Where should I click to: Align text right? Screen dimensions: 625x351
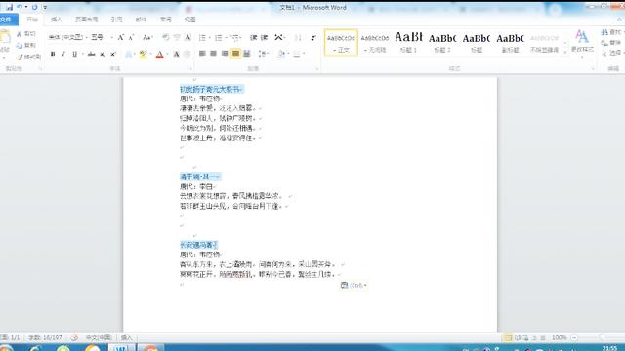225,54
